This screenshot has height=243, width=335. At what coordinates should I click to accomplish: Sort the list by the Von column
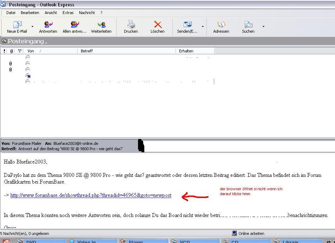[x=51, y=51]
